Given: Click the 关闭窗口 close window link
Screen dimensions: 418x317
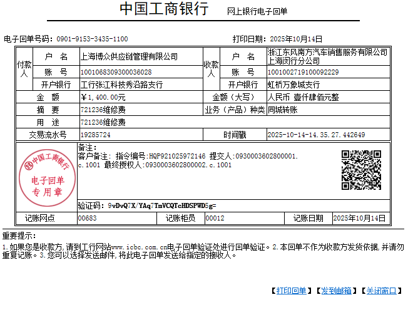Looking at the screenshot, I should tap(381, 291).
